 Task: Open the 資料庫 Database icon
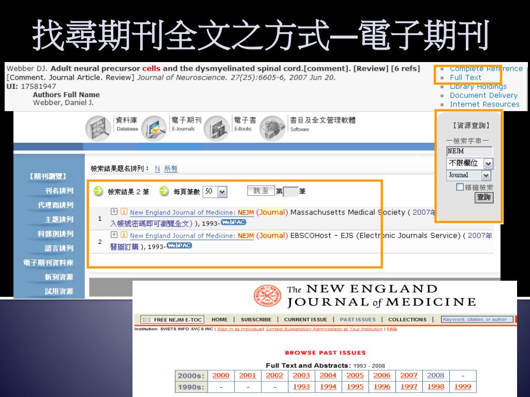[98, 128]
